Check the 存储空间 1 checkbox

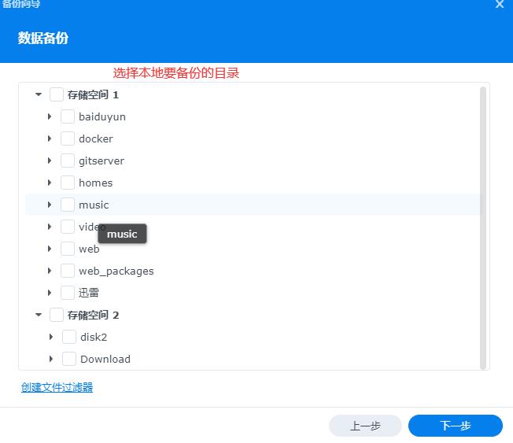pos(57,94)
